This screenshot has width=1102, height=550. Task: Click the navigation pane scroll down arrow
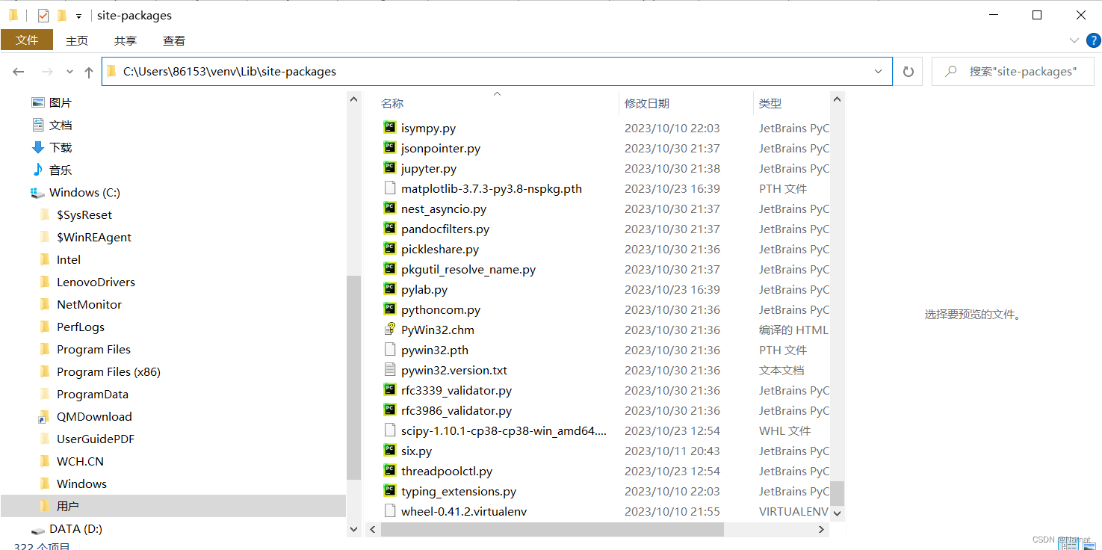[x=354, y=529]
